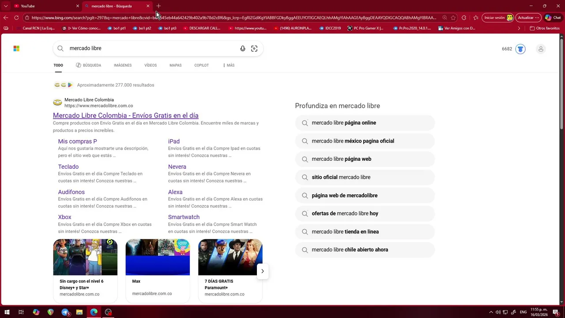Open DESCARGAR CALL bookmark
This screenshot has height=318, width=565.
(x=201, y=28)
